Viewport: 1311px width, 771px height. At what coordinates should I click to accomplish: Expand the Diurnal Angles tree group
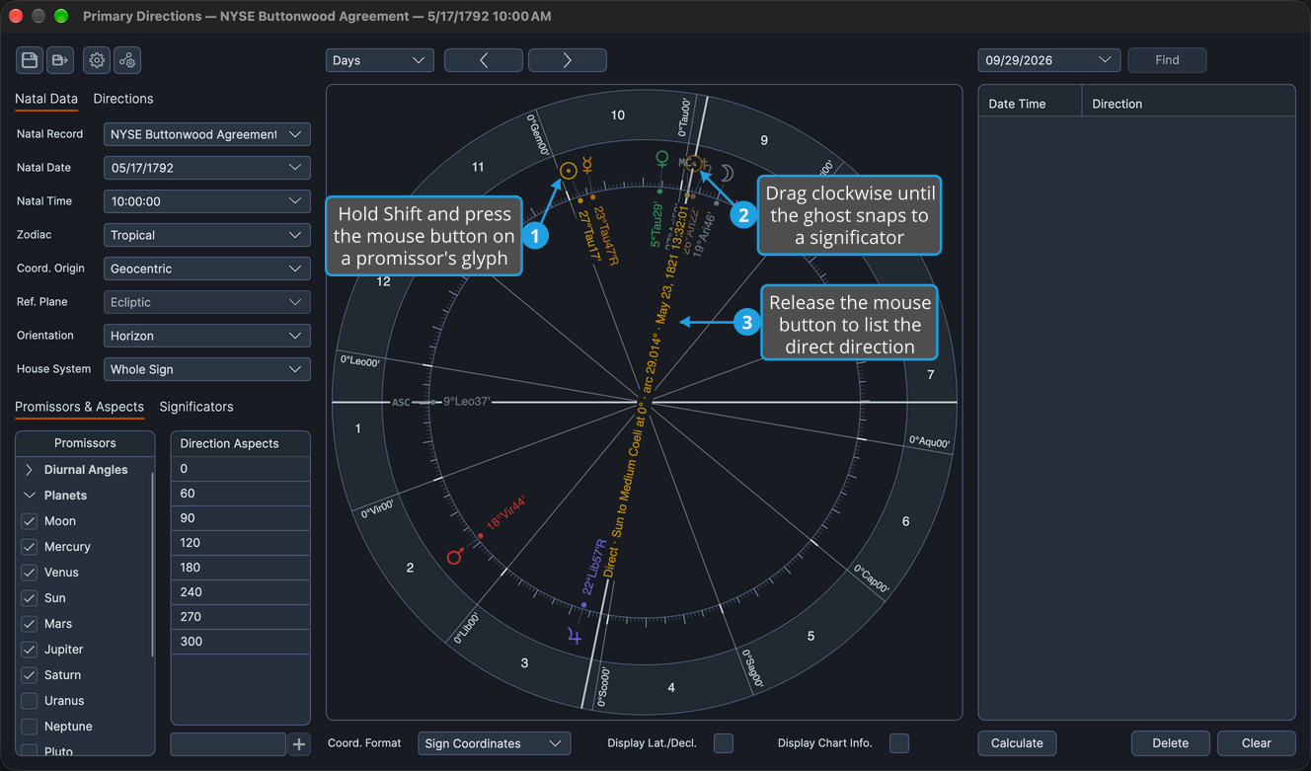[x=29, y=470]
